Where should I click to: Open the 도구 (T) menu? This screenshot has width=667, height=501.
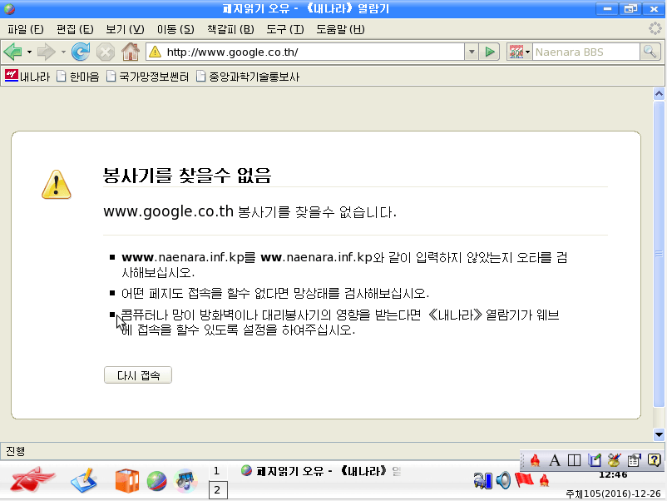click(x=285, y=29)
